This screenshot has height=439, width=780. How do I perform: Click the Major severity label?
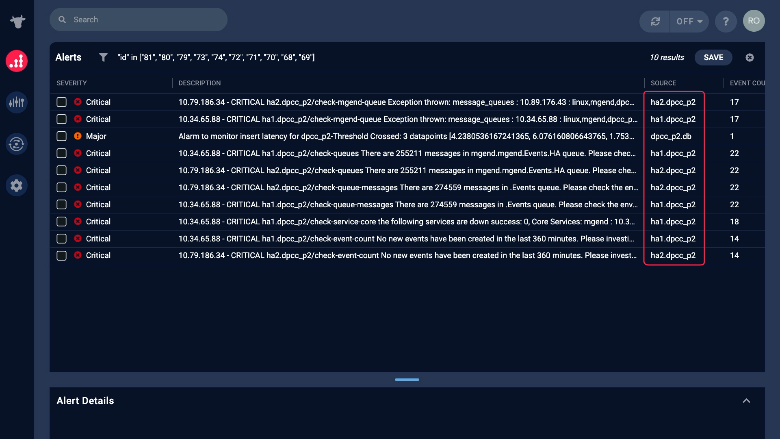click(x=96, y=136)
